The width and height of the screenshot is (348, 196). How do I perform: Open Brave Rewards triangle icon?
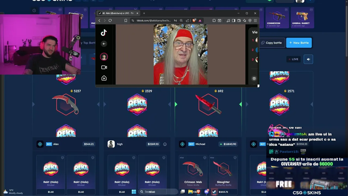(200, 20)
